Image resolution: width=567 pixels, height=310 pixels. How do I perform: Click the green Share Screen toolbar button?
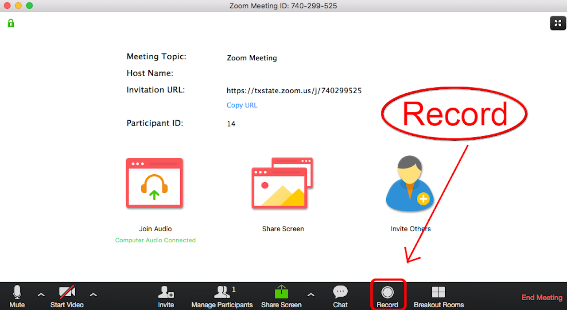coord(281,296)
